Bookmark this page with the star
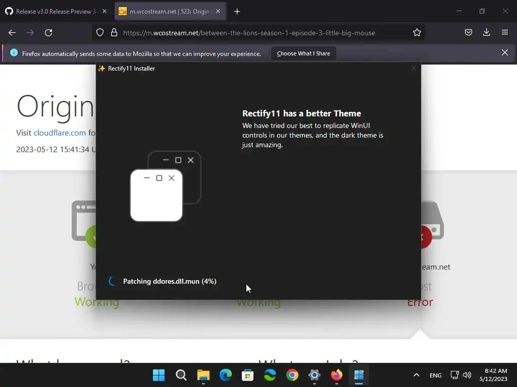Image resolution: width=517 pixels, height=387 pixels. pyautogui.click(x=417, y=33)
